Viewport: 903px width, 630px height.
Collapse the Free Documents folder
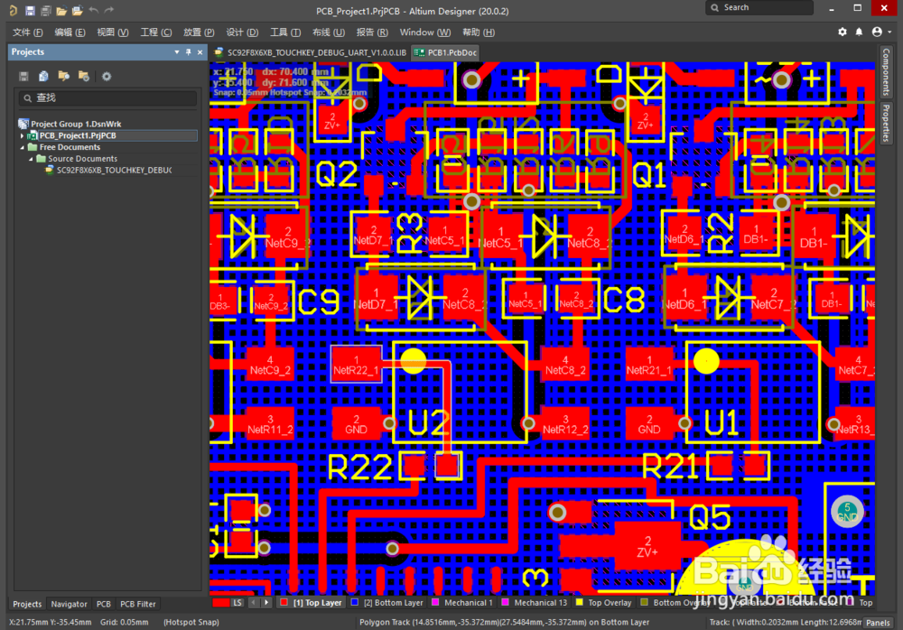(x=23, y=147)
